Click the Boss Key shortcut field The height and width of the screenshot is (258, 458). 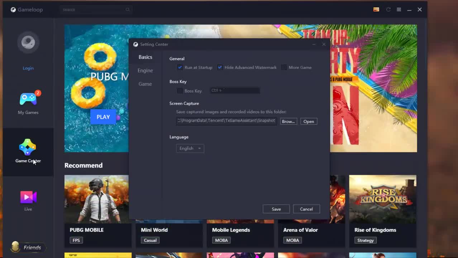tap(235, 91)
